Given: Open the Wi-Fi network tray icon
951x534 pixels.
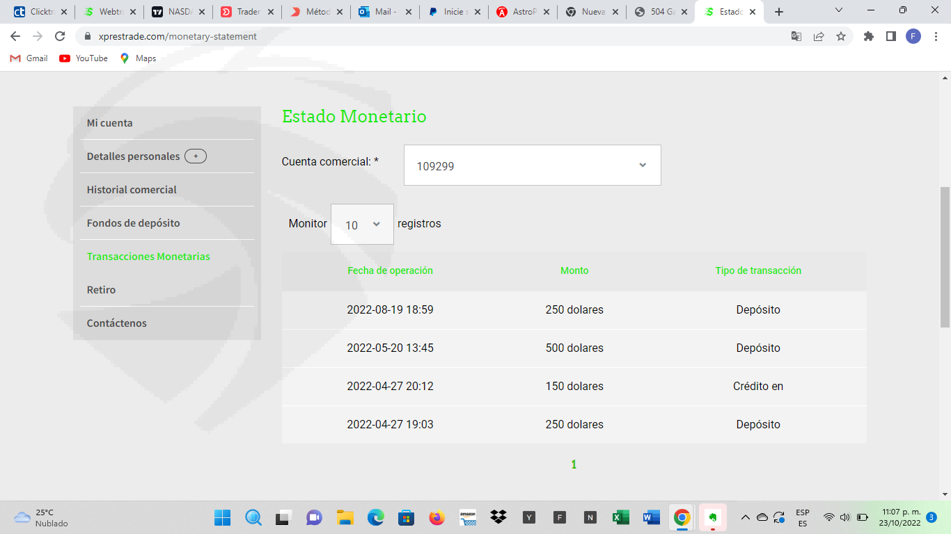Looking at the screenshot, I should pyautogui.click(x=828, y=517).
